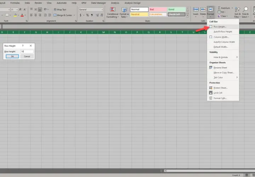Viewport: 255px width, 177px height.
Task: Click horizontal scrollbar left arrow
Action: click(x=165, y=171)
